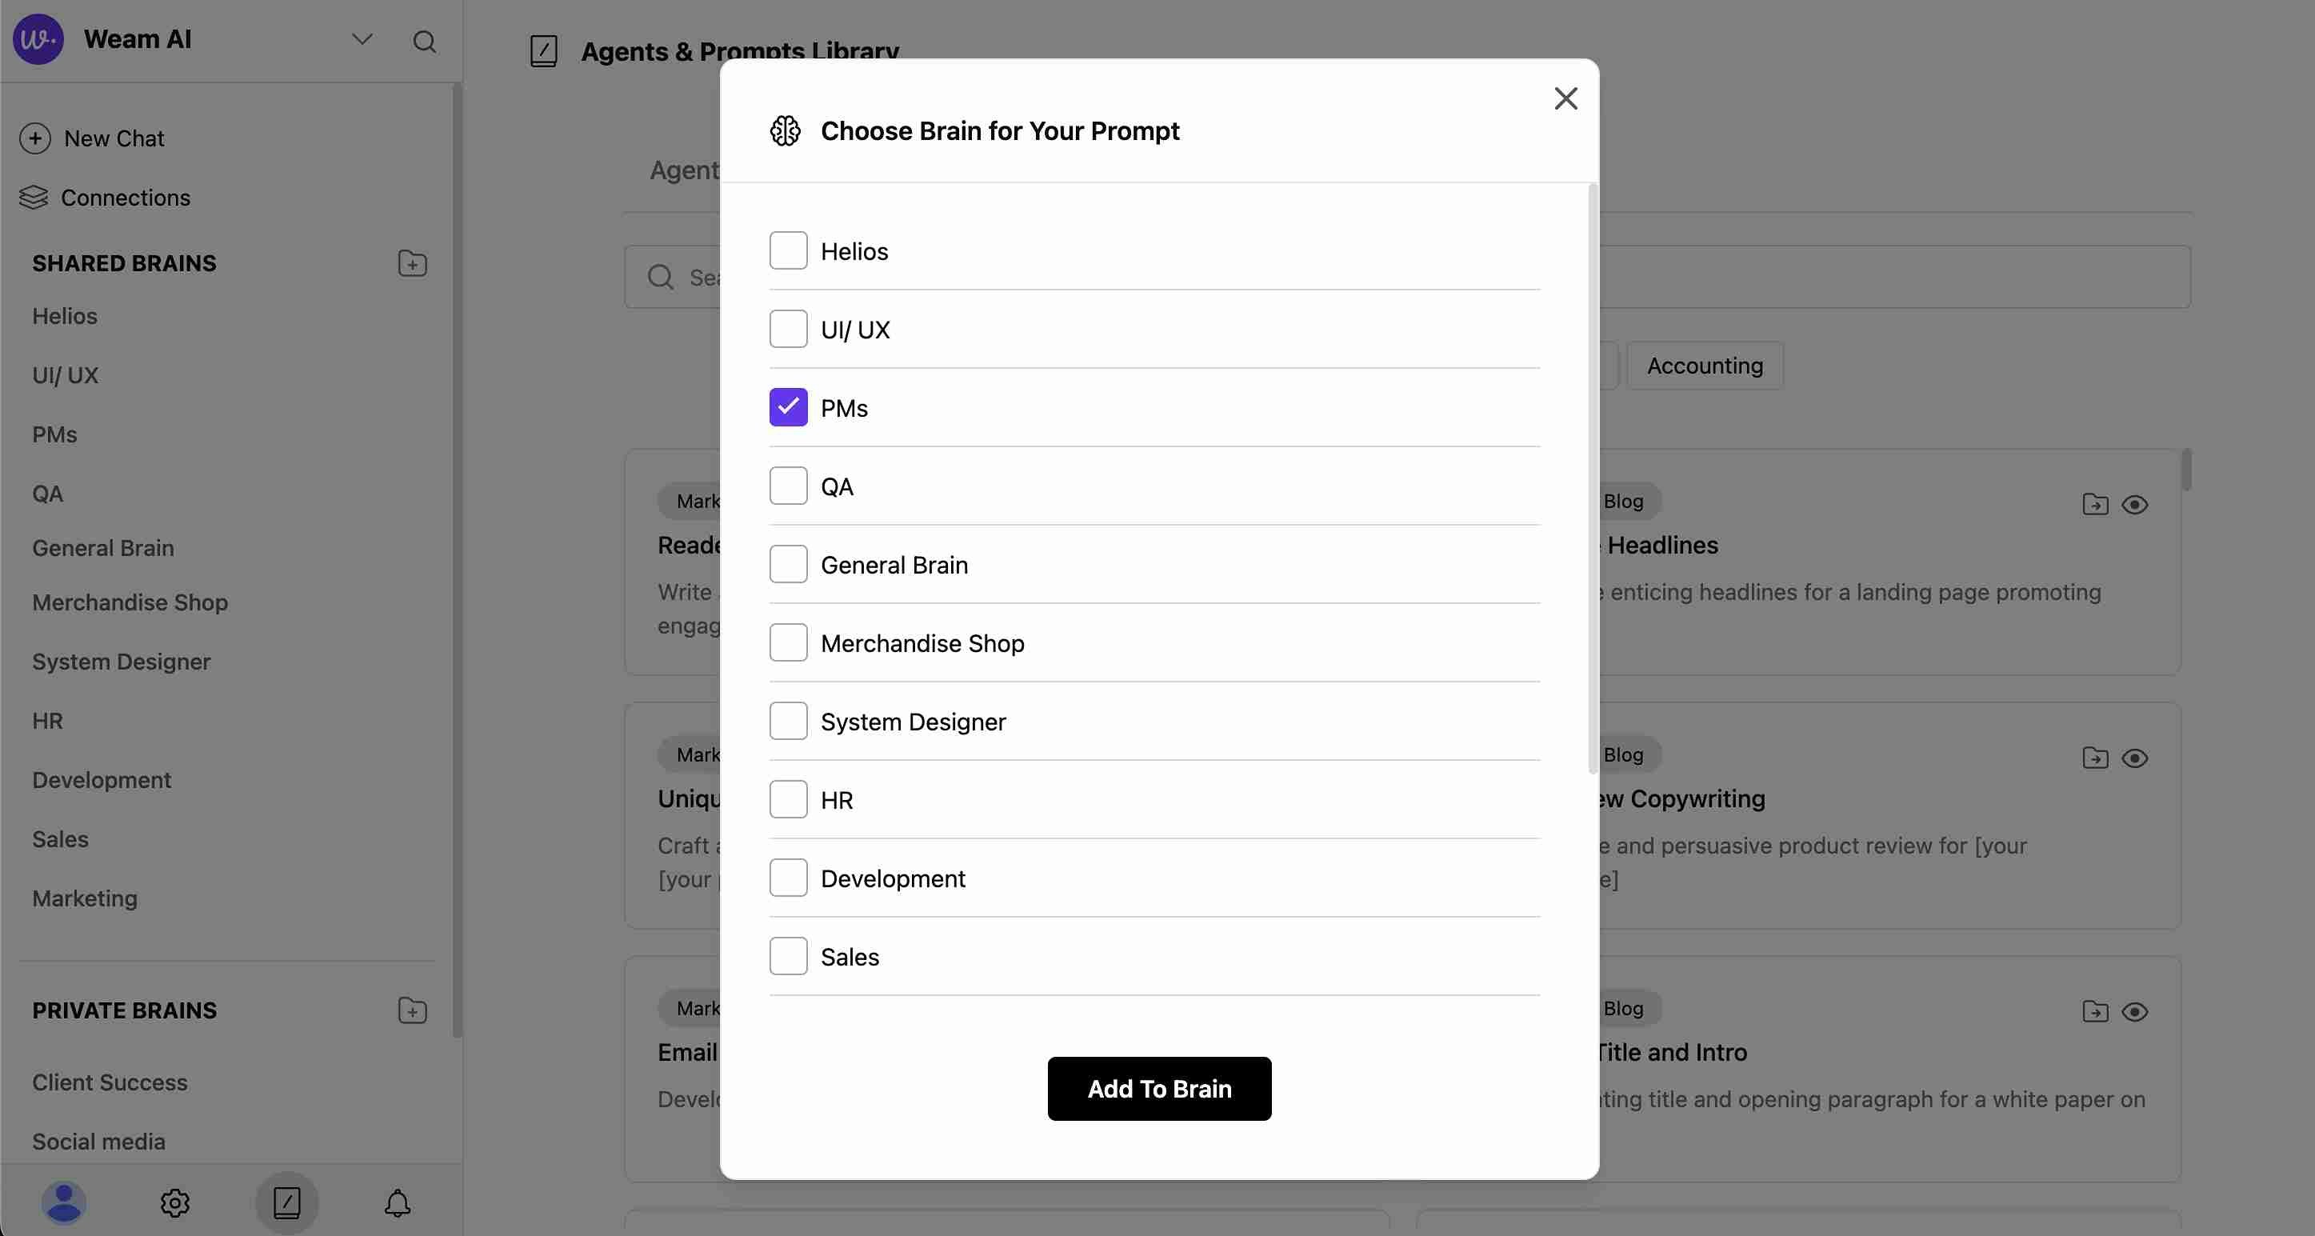2315x1236 pixels.
Task: Click the prompts library icon in bottom bar
Action: (x=286, y=1202)
